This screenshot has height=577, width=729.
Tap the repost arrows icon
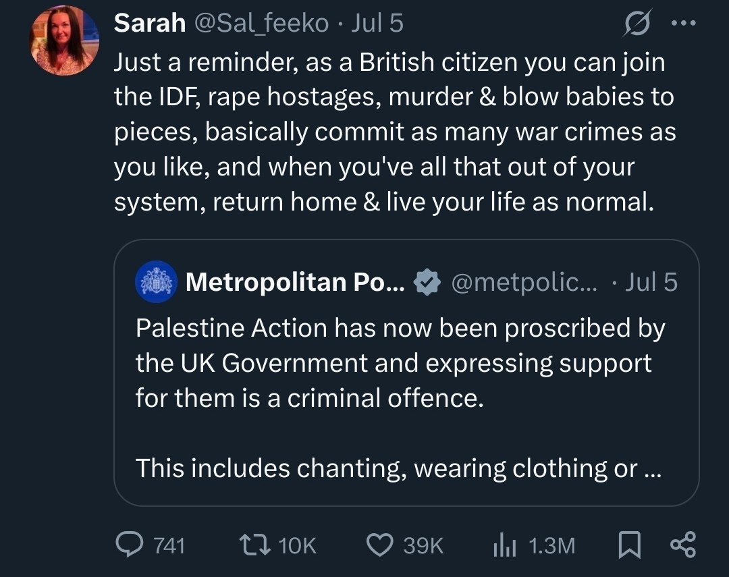pyautogui.click(x=254, y=545)
